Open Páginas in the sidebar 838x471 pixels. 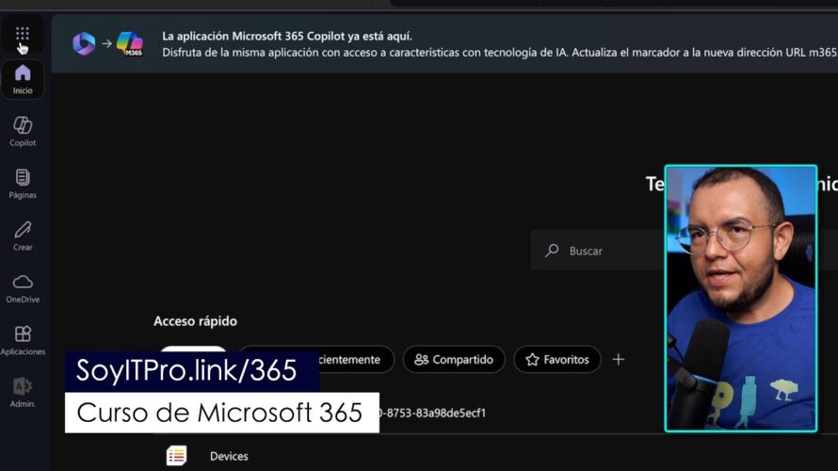[23, 184]
